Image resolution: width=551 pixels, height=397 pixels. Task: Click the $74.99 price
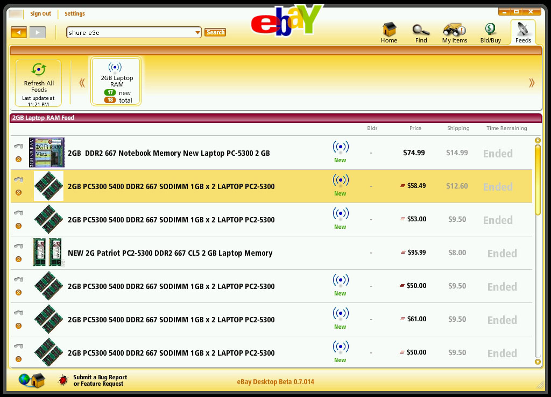[414, 153]
